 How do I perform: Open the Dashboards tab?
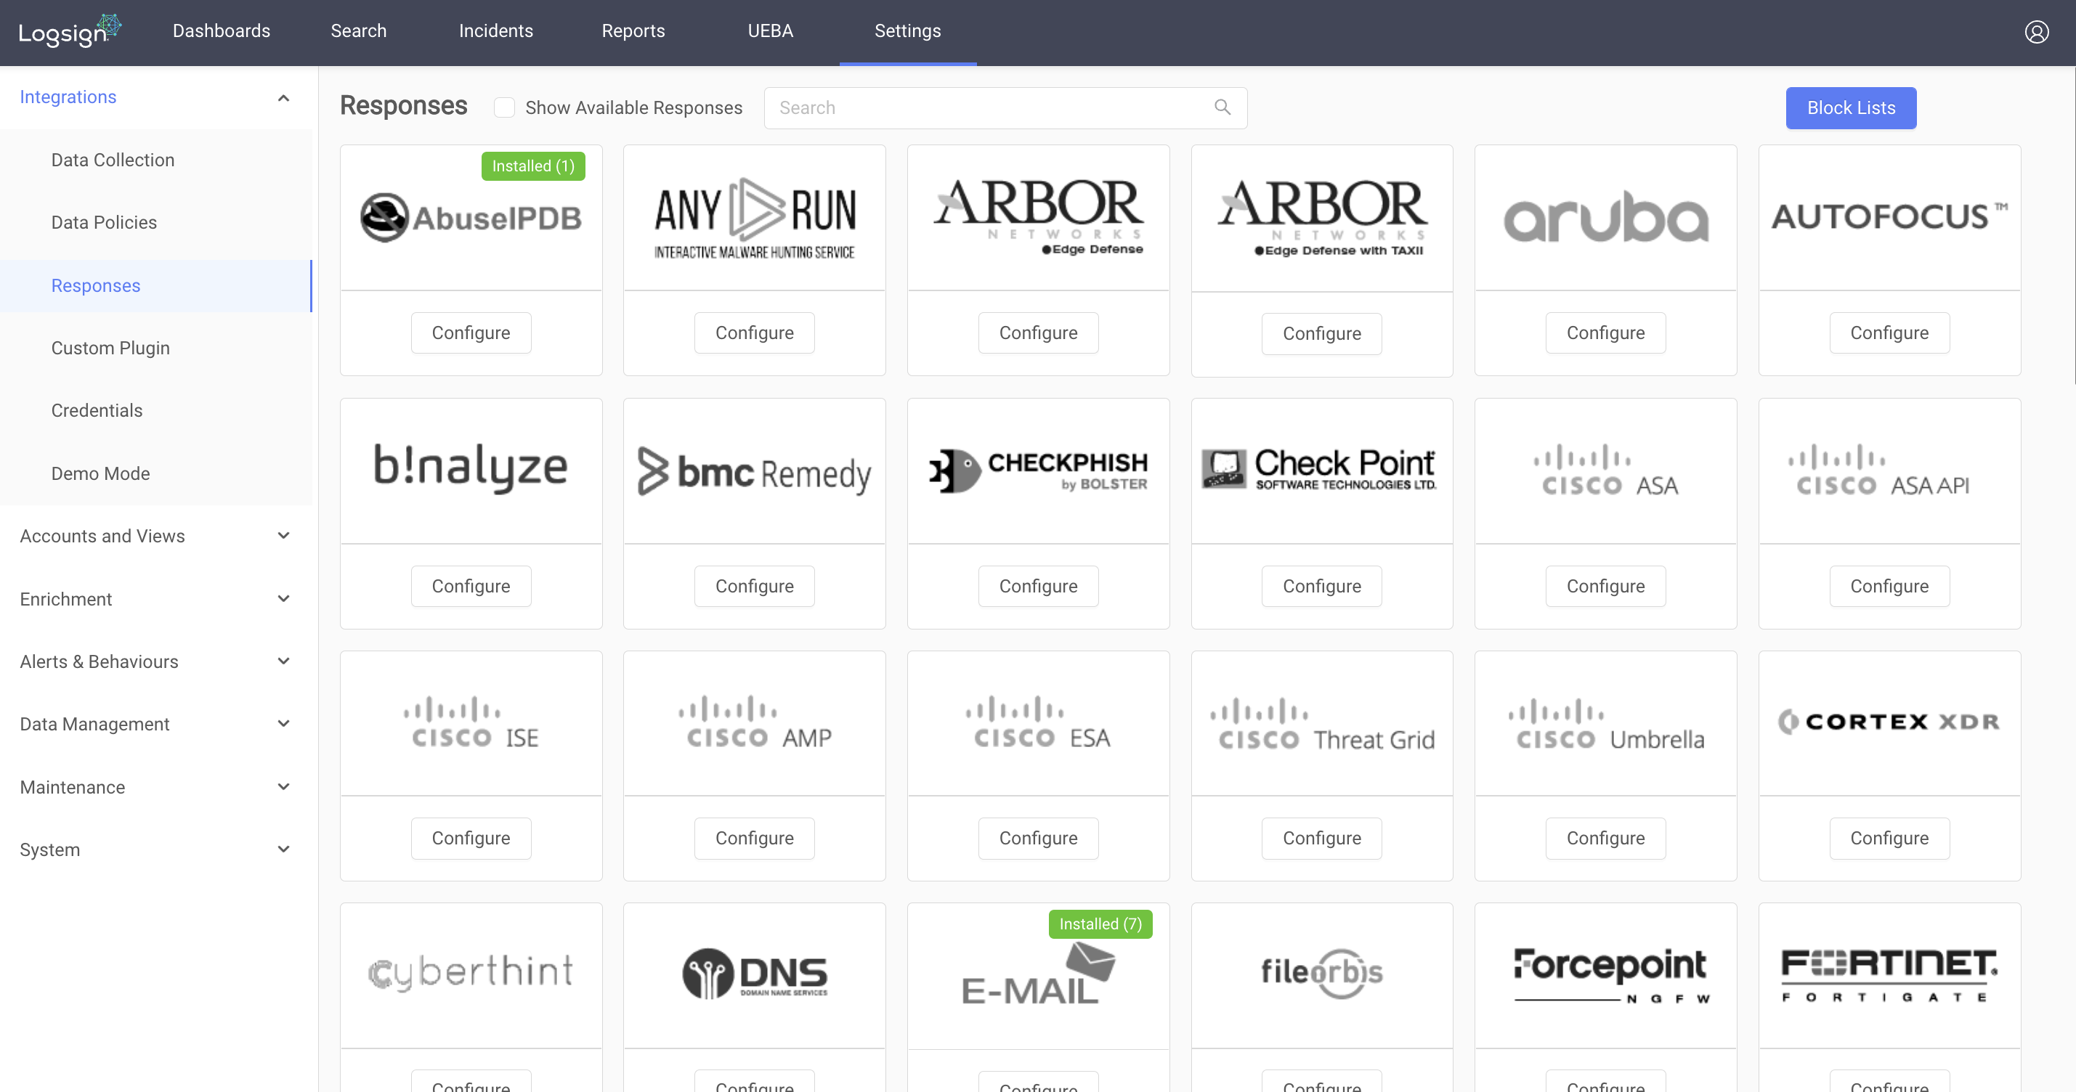tap(221, 30)
